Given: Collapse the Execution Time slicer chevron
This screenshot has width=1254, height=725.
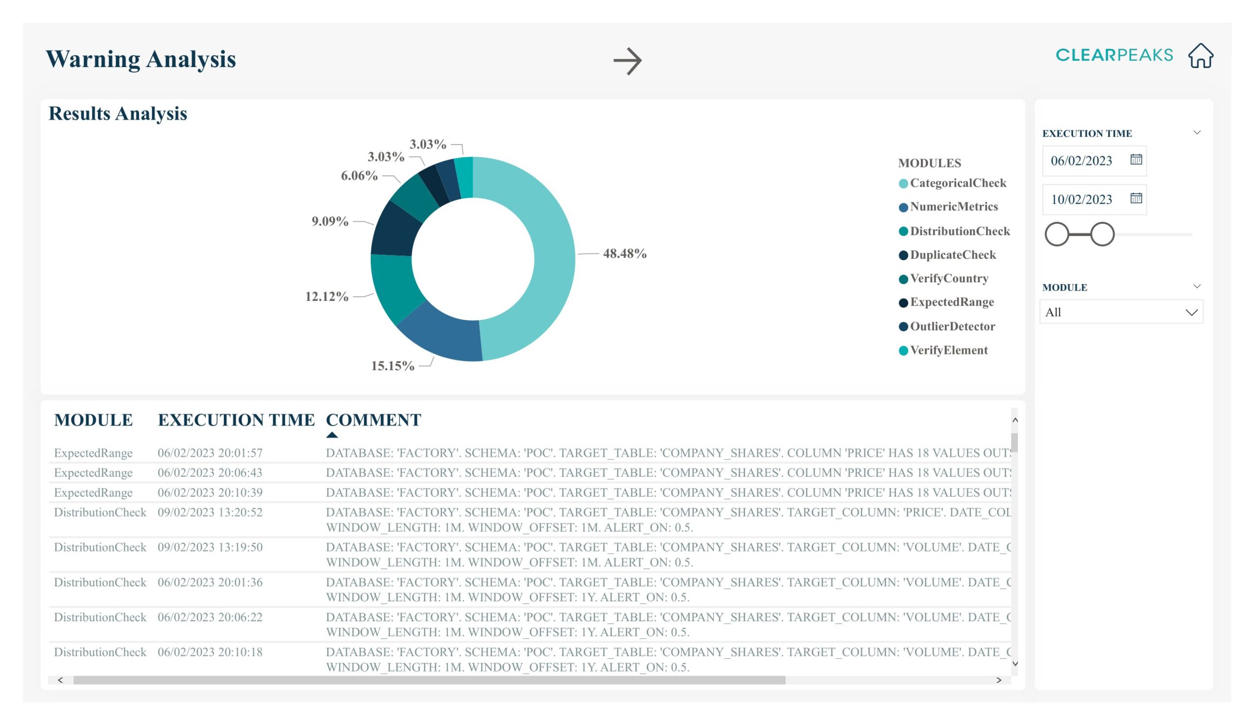Looking at the screenshot, I should pos(1197,132).
